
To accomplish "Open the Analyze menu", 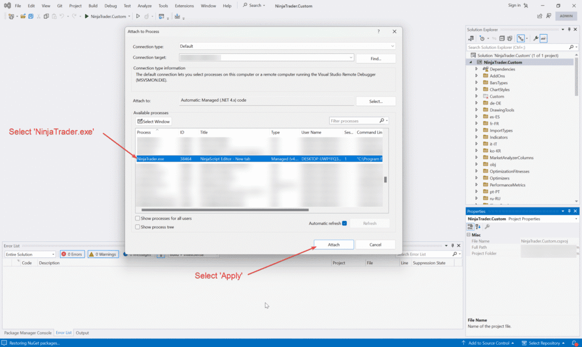I will click(x=144, y=6).
